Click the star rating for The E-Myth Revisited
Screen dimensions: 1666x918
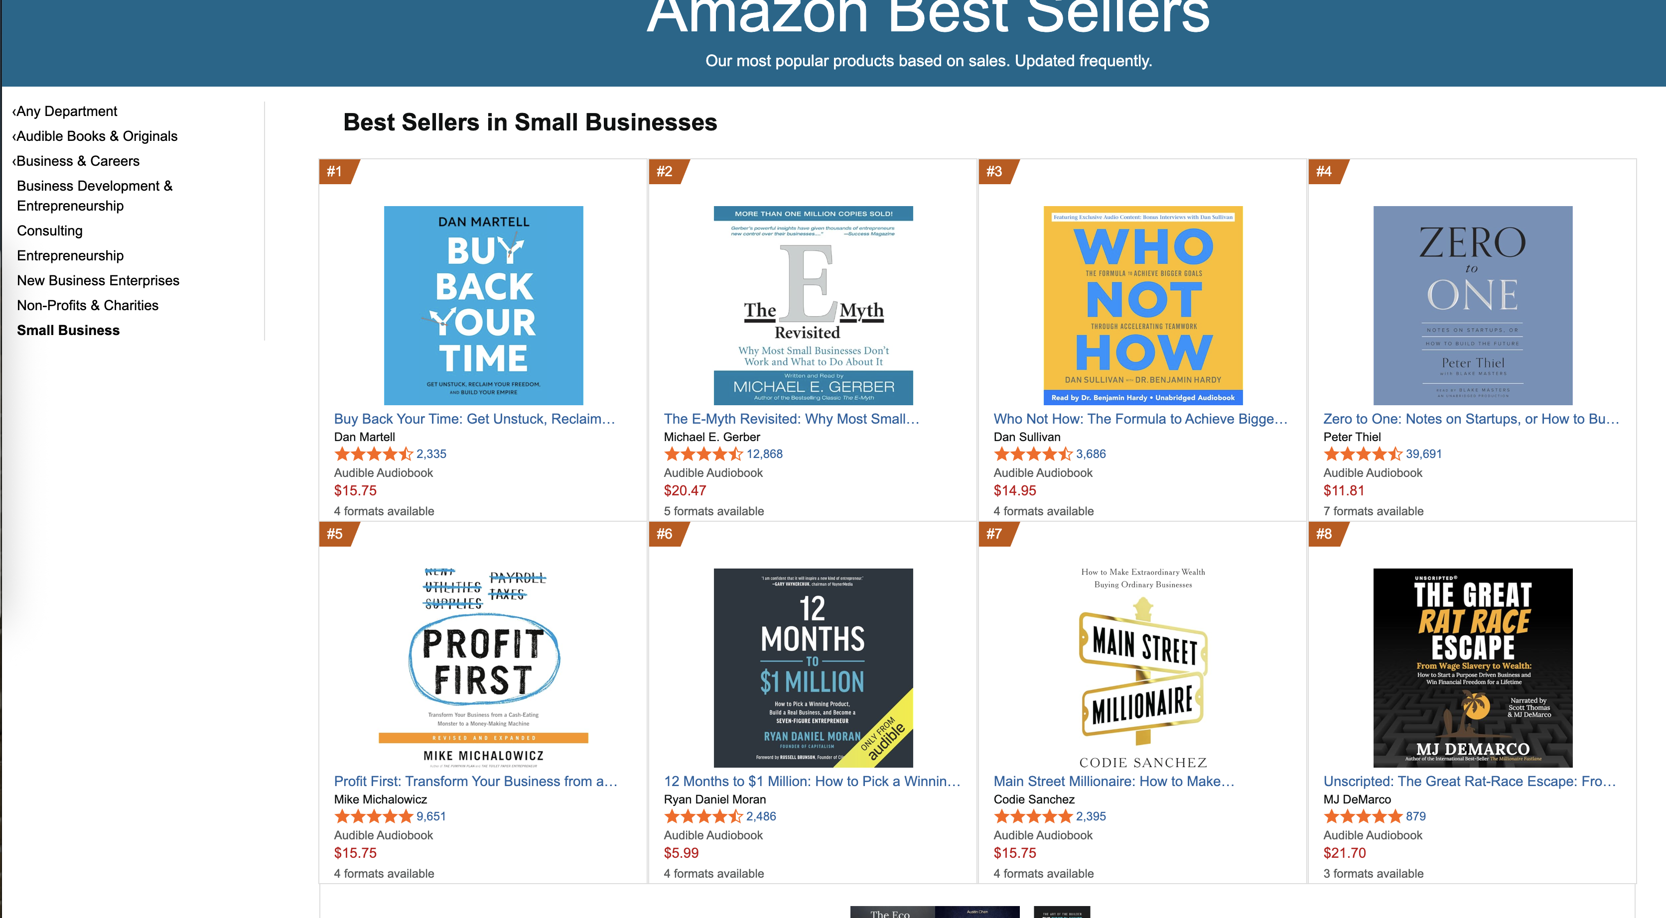click(703, 455)
